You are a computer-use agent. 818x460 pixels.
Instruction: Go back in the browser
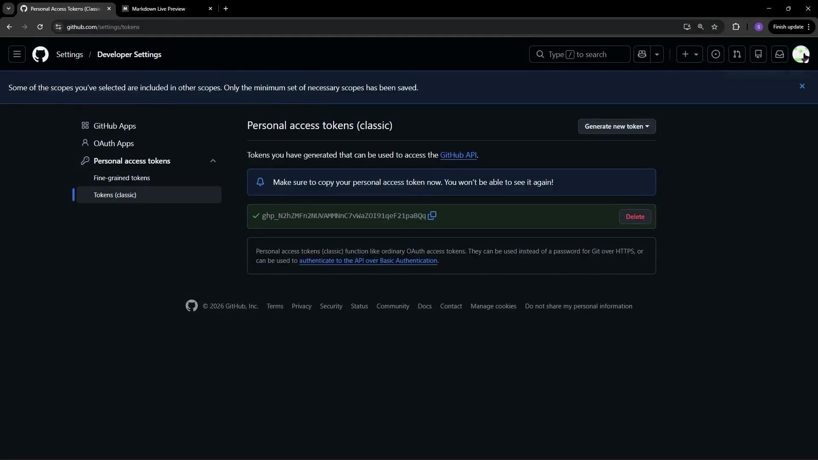coord(9,27)
